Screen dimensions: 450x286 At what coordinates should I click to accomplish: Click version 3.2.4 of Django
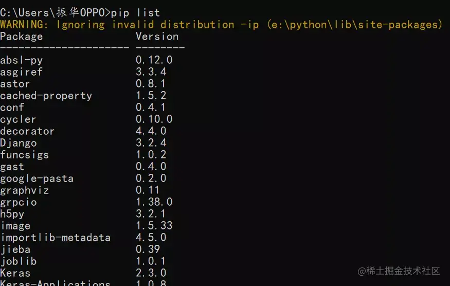tap(151, 142)
